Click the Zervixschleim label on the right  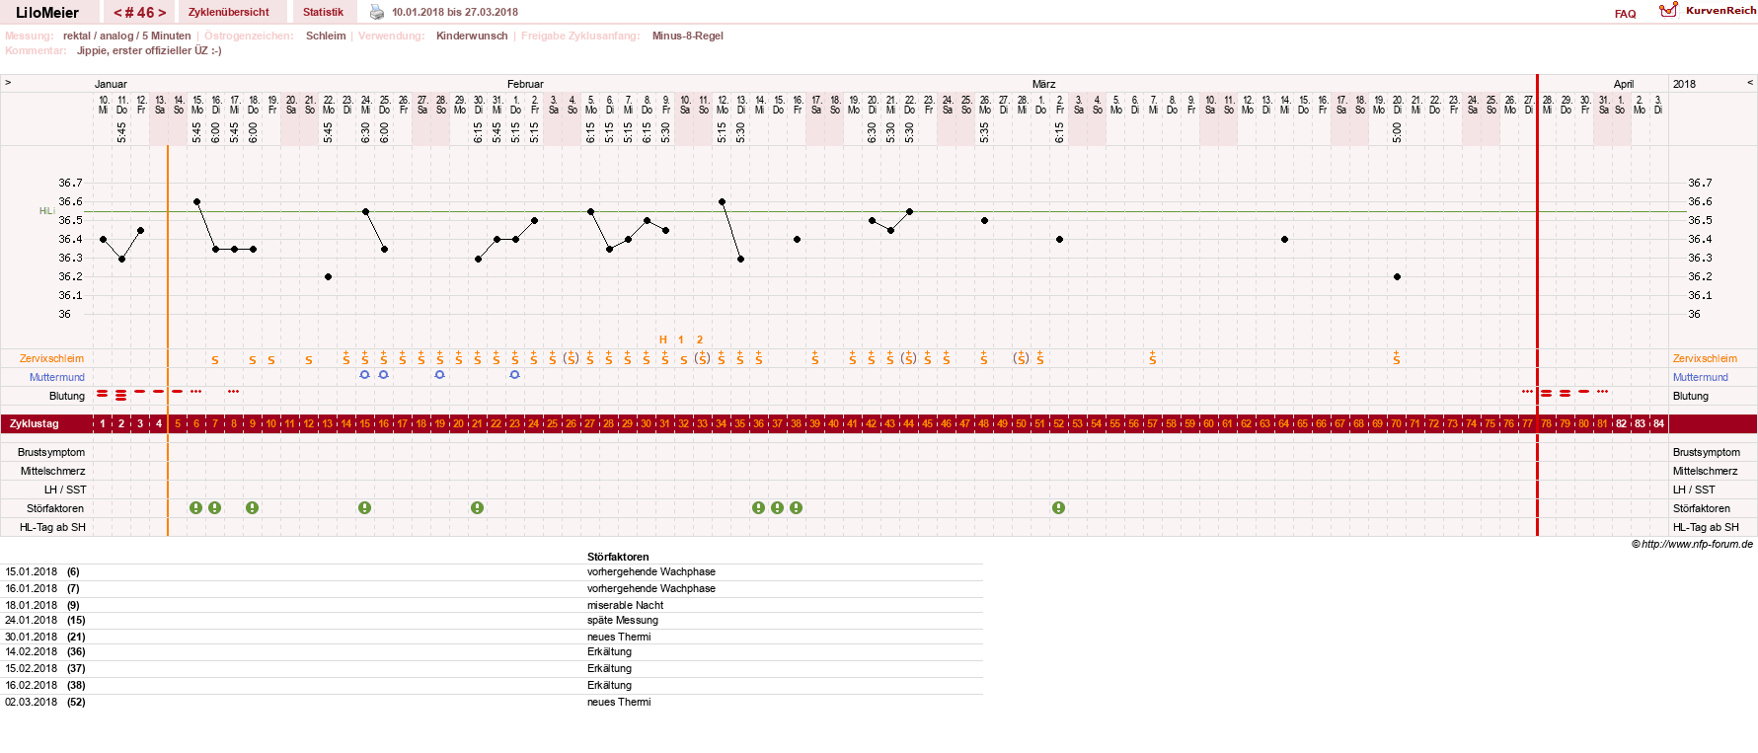(1705, 358)
